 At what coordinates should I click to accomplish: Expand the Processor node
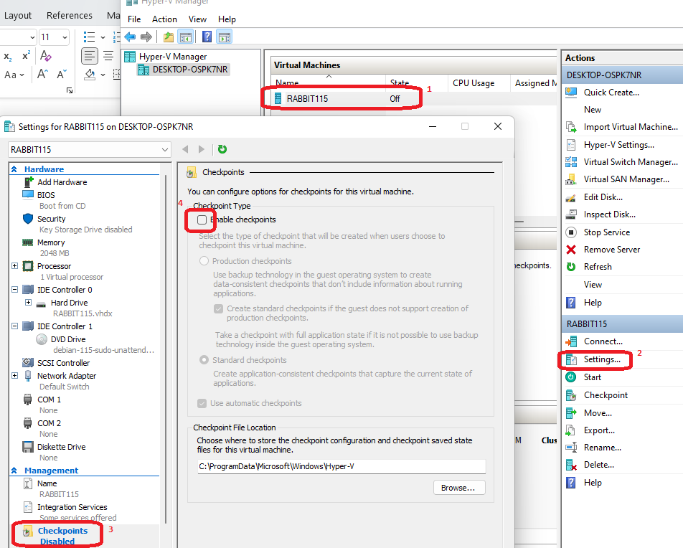14,265
